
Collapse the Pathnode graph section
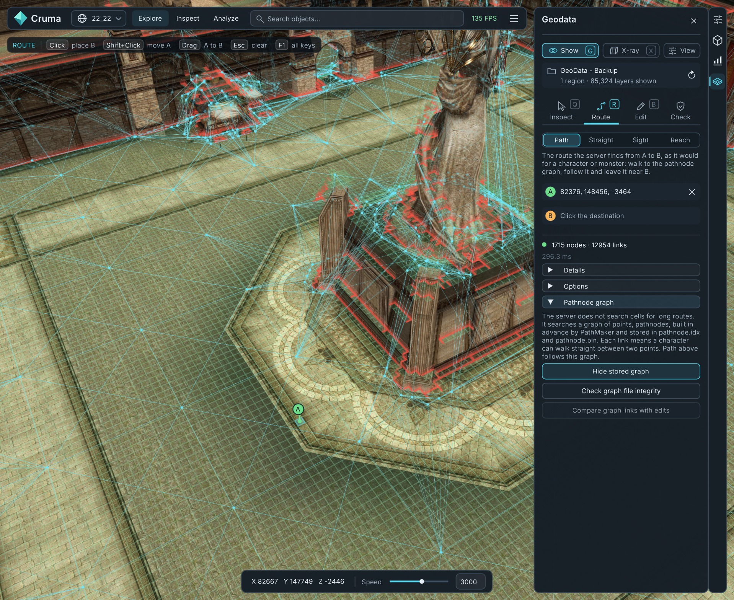pos(621,302)
